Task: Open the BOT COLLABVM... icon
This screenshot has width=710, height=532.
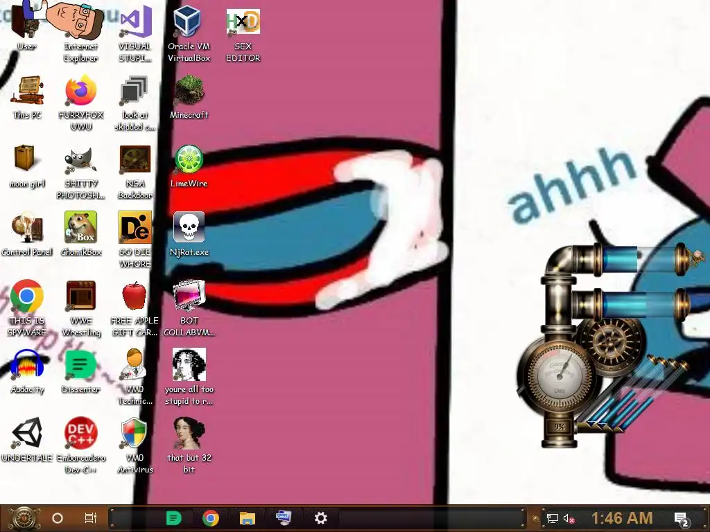Action: (x=189, y=308)
